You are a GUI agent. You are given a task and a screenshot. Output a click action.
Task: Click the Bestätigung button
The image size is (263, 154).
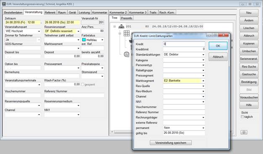tap(249, 82)
